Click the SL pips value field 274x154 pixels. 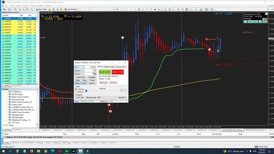(89, 71)
